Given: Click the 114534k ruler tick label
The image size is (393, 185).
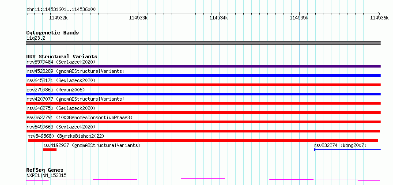Looking at the screenshot, I should [219, 18].
